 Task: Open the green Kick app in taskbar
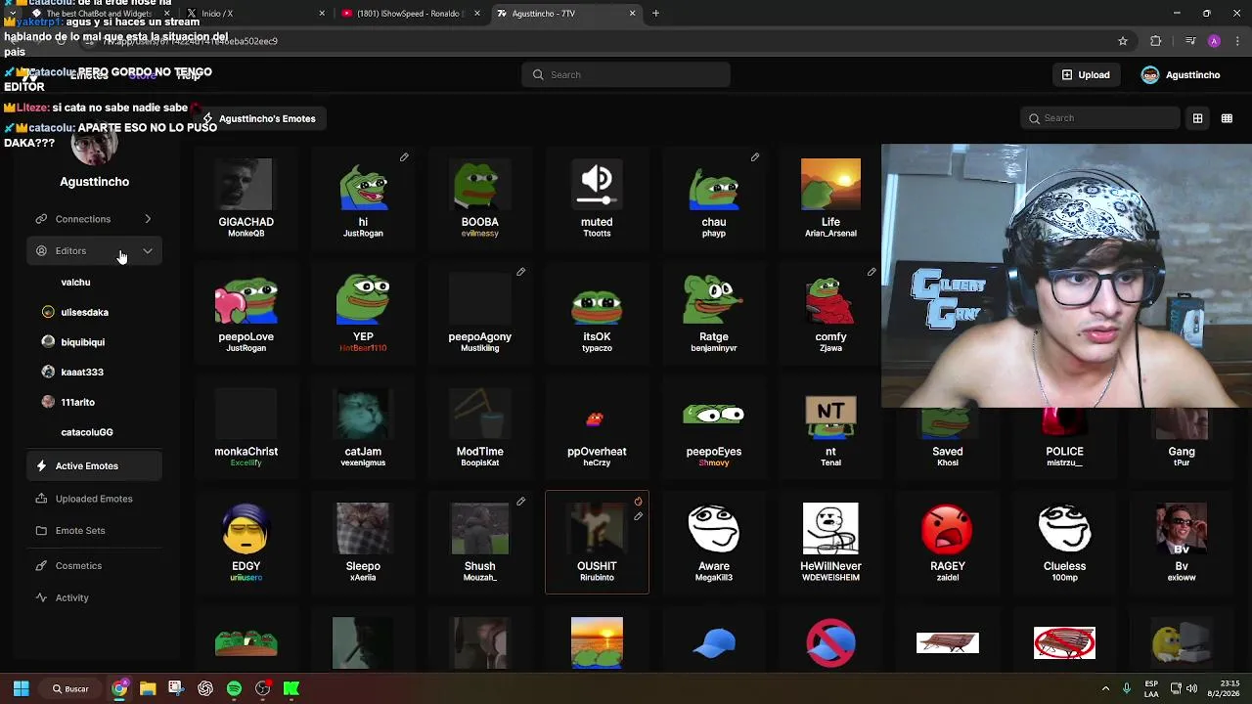[291, 688]
